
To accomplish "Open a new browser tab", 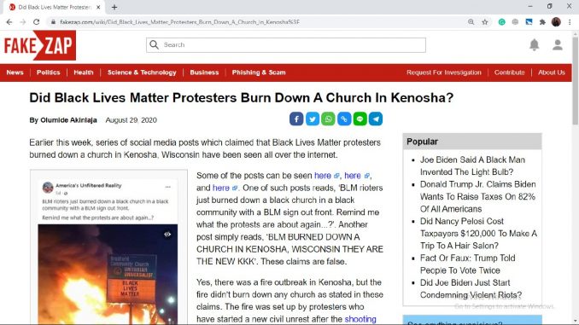I will click(x=114, y=7).
